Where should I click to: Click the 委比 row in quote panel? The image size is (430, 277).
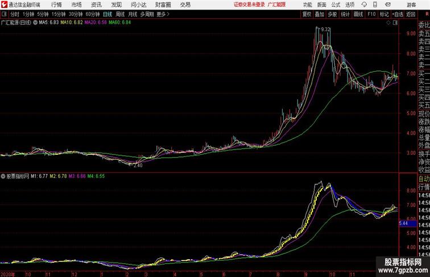[x=424, y=25]
